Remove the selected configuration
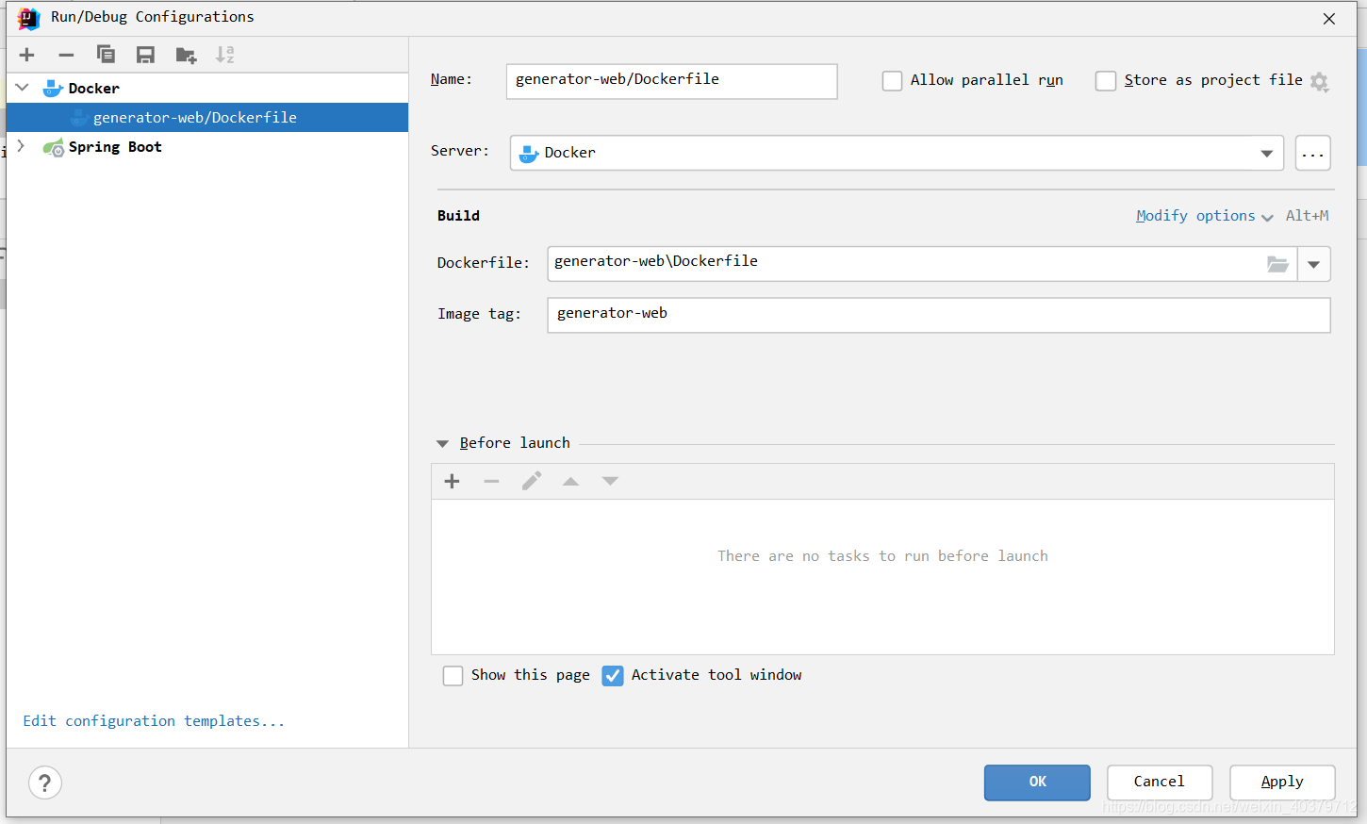Viewport: 1367px width, 824px height. pos(66,55)
